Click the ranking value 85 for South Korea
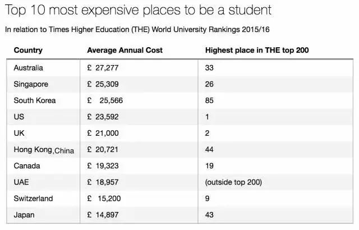The image size is (359, 230). [x=210, y=100]
